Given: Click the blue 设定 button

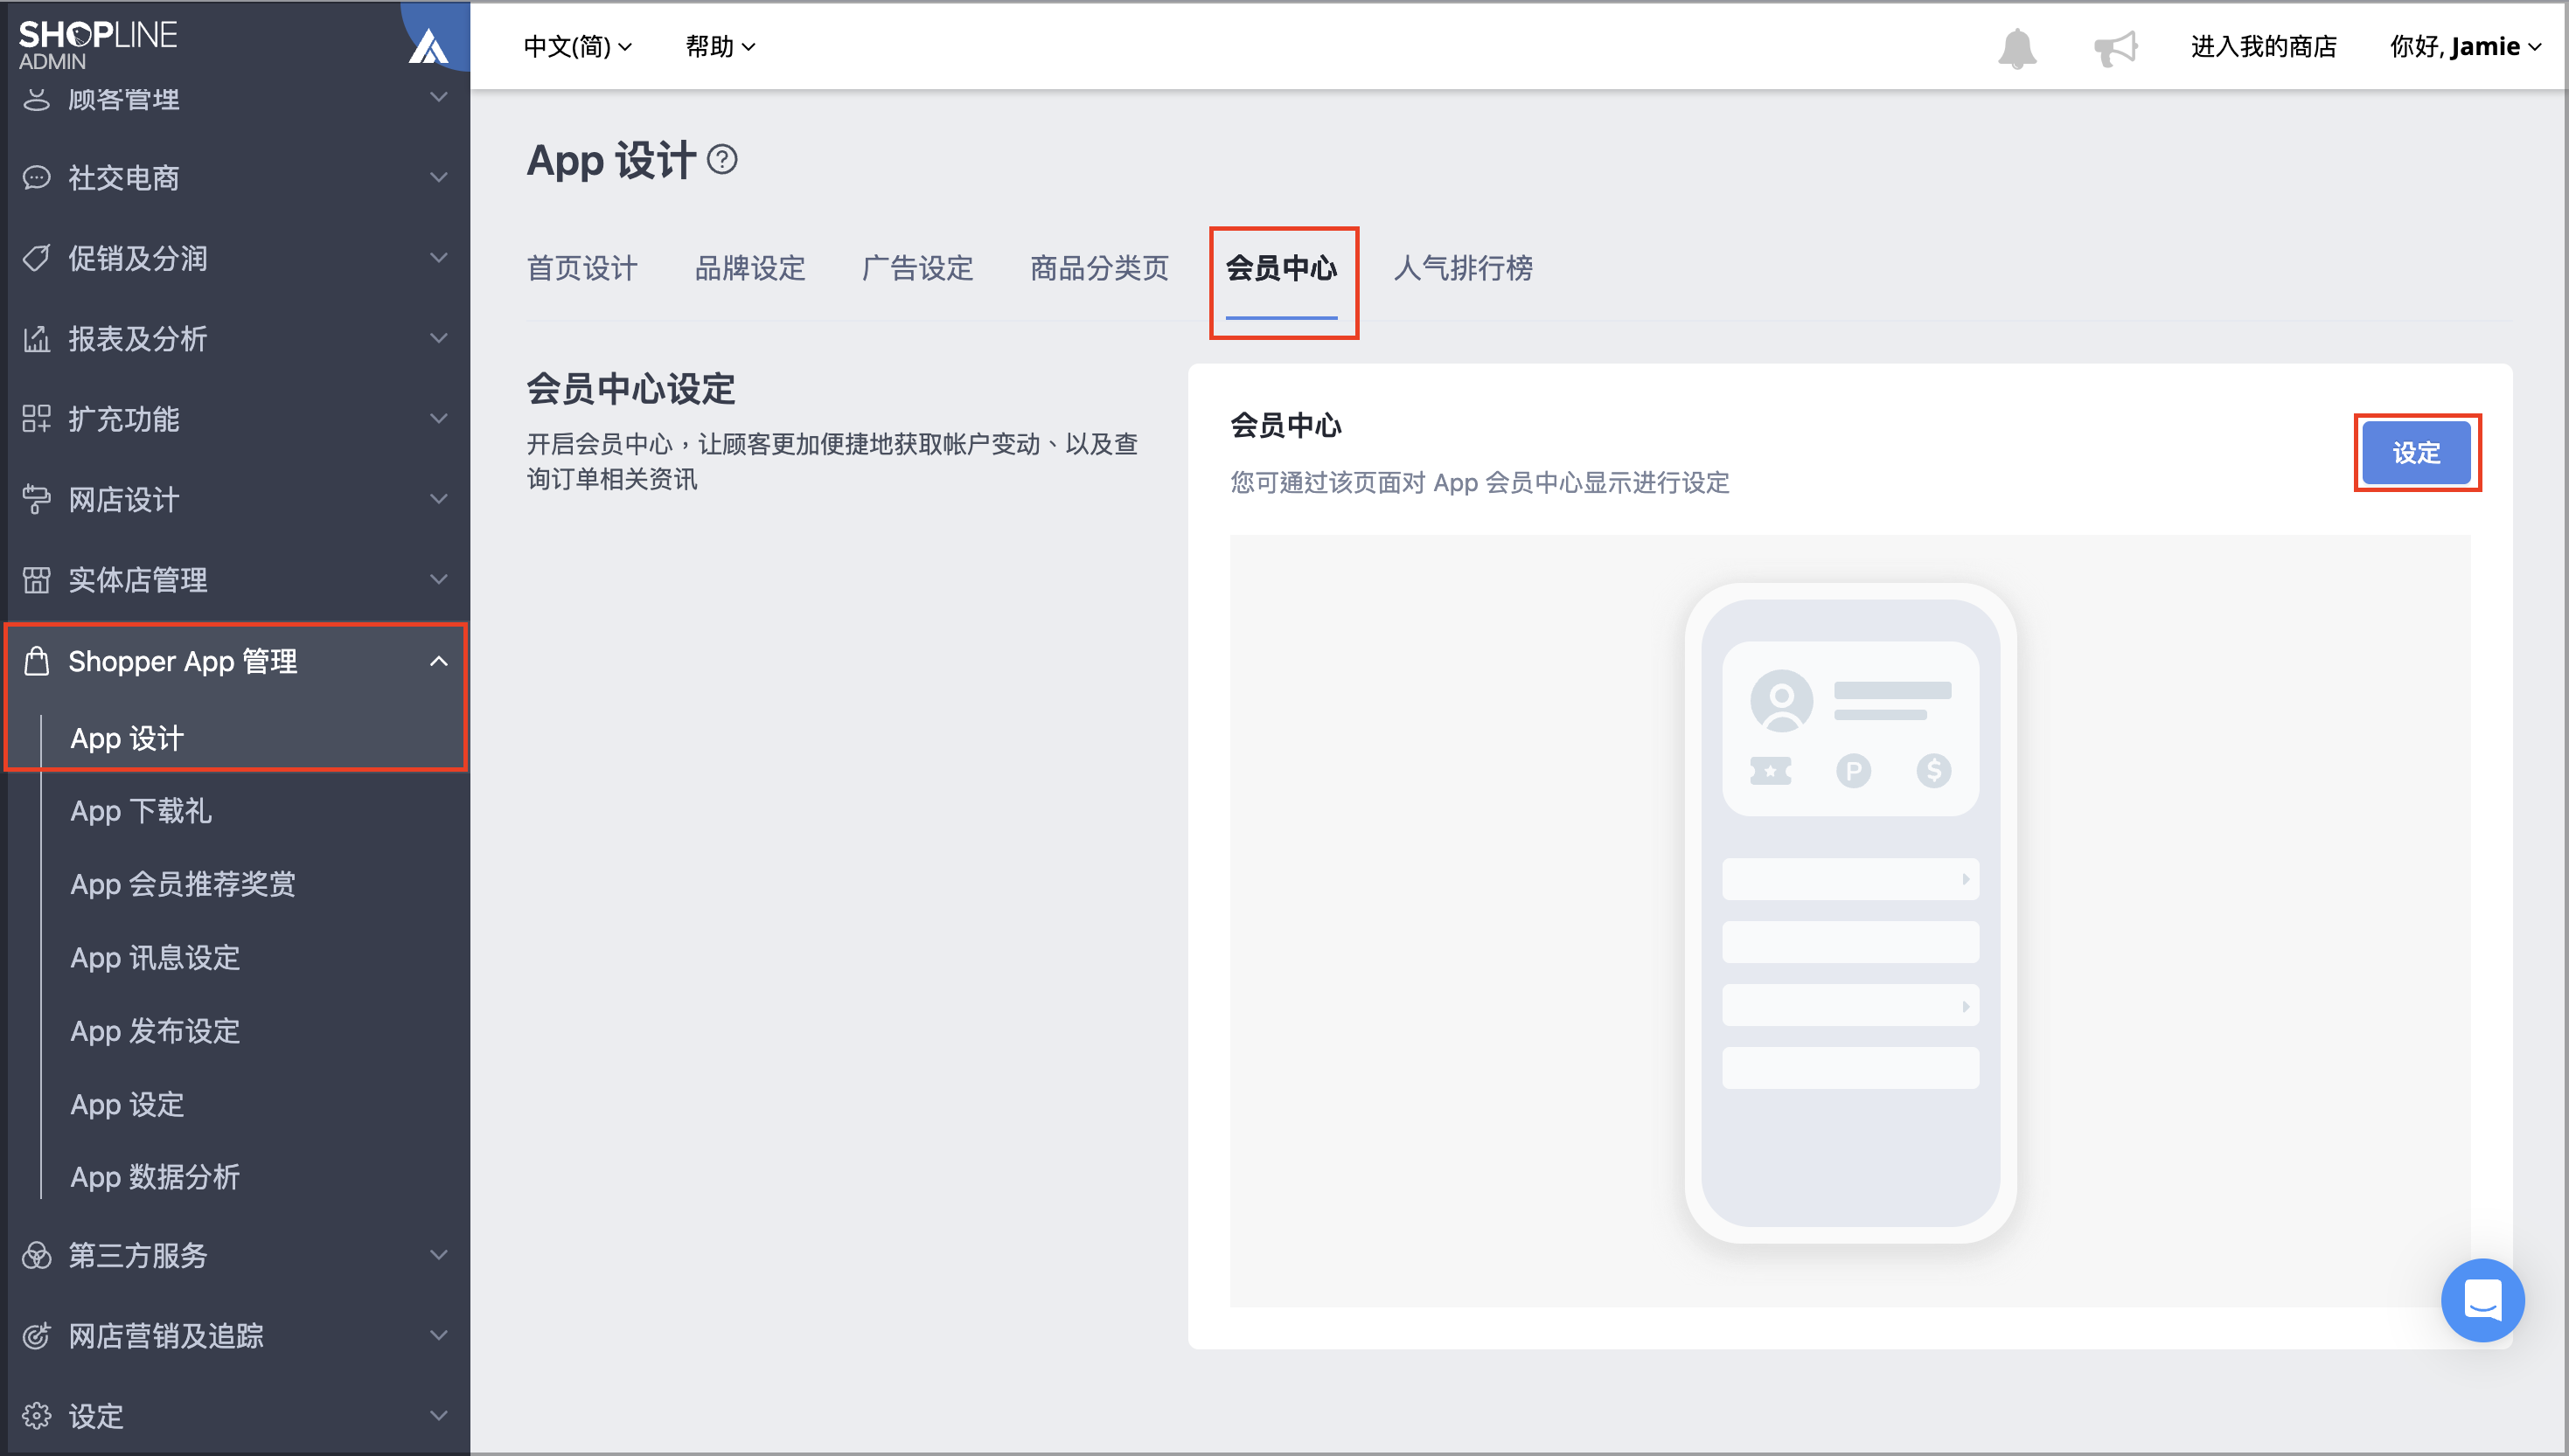Looking at the screenshot, I should pos(2416,453).
